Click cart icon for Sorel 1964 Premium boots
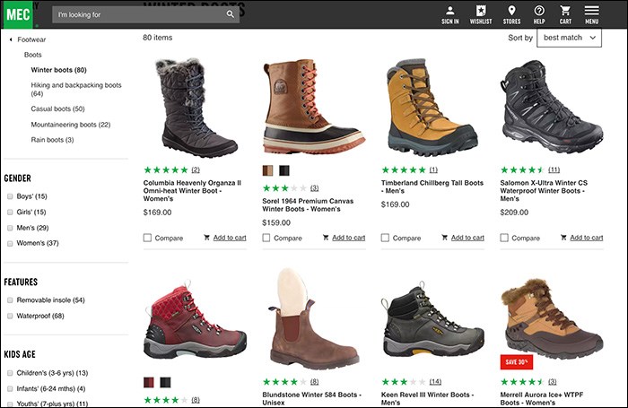 click(x=326, y=238)
